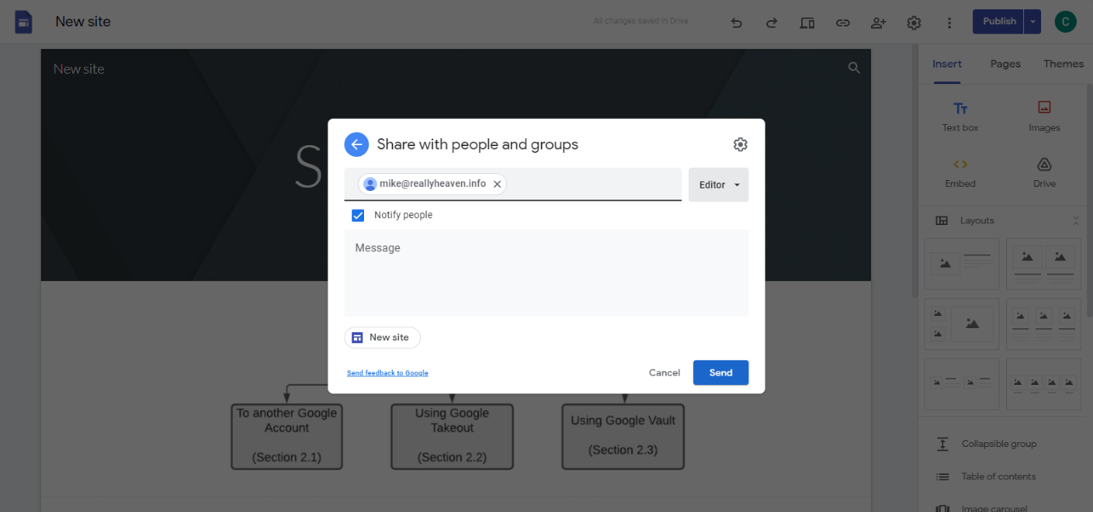Screen dimensions: 1093x512
Task: Go back with the dialog's blue arrow
Action: click(356, 144)
